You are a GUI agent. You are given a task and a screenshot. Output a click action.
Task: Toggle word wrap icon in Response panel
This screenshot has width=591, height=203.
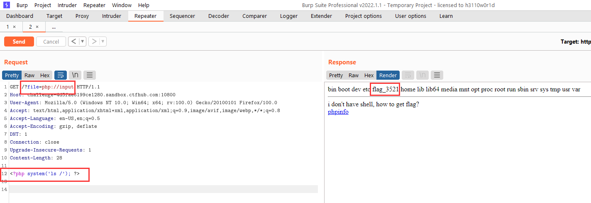tap(408, 75)
